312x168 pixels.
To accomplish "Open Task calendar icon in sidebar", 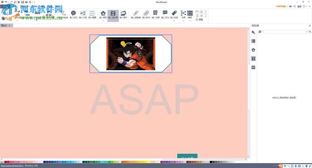I will click(253, 67).
